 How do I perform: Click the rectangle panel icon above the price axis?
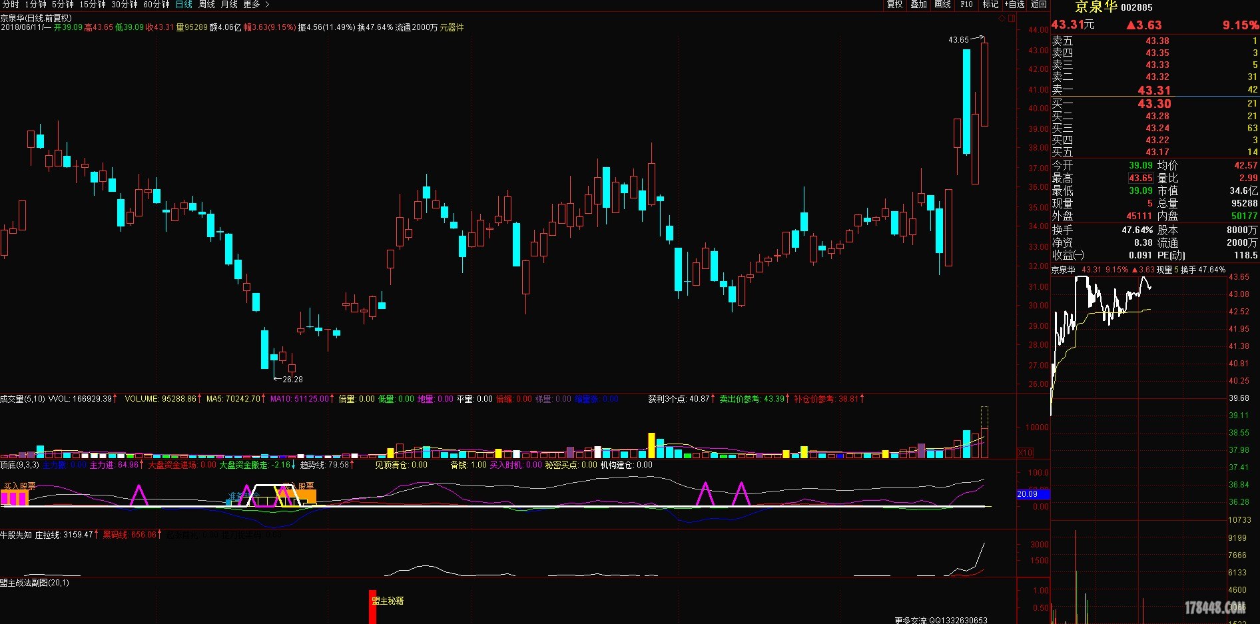pyautogui.click(x=1012, y=19)
